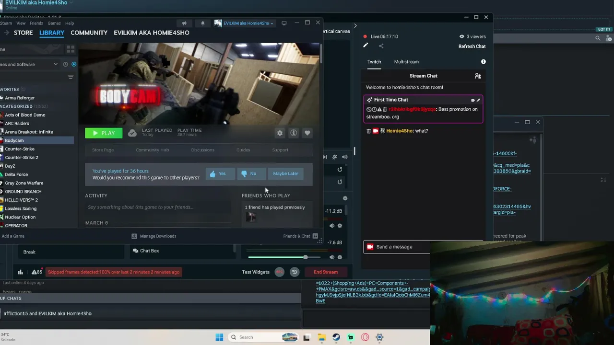Toggle ready-to-play filter in Steam library
The height and width of the screenshot is (345, 614).
(x=74, y=64)
